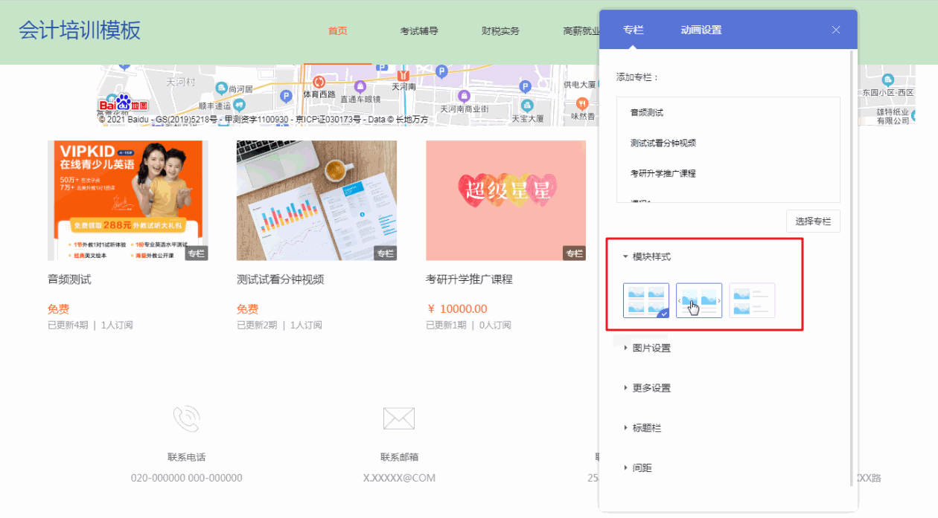The width and height of the screenshot is (938, 518).
Task: Click the Baidu map logo
Action: [x=124, y=104]
